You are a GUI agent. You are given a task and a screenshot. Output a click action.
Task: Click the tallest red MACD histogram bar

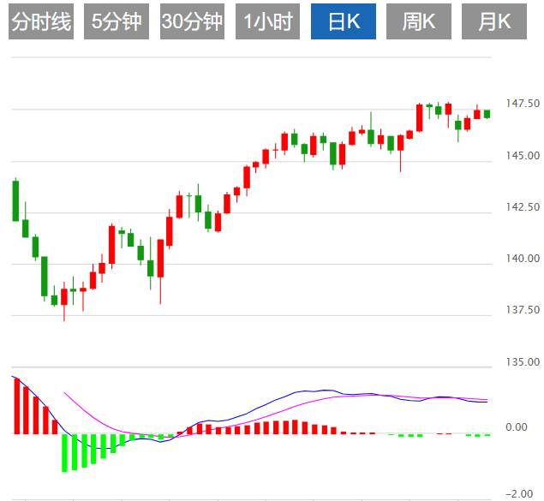coord(16,405)
